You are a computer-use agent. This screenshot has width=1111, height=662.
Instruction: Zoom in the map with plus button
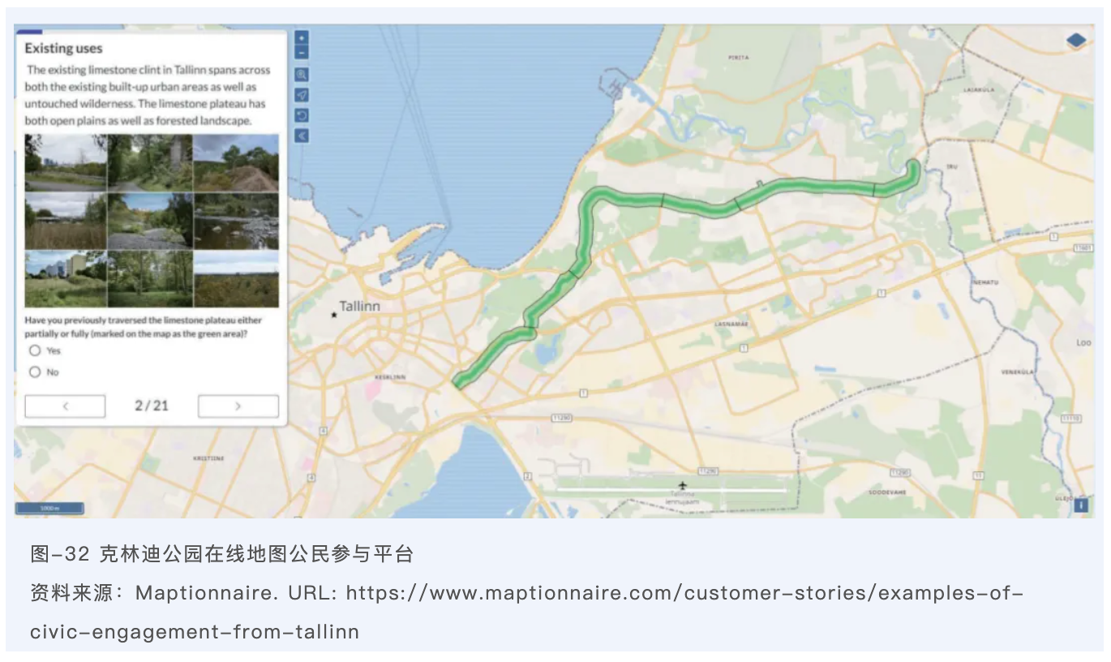[302, 37]
